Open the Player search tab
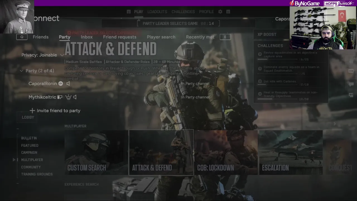Screen dimensions: 357x201 (161, 37)
